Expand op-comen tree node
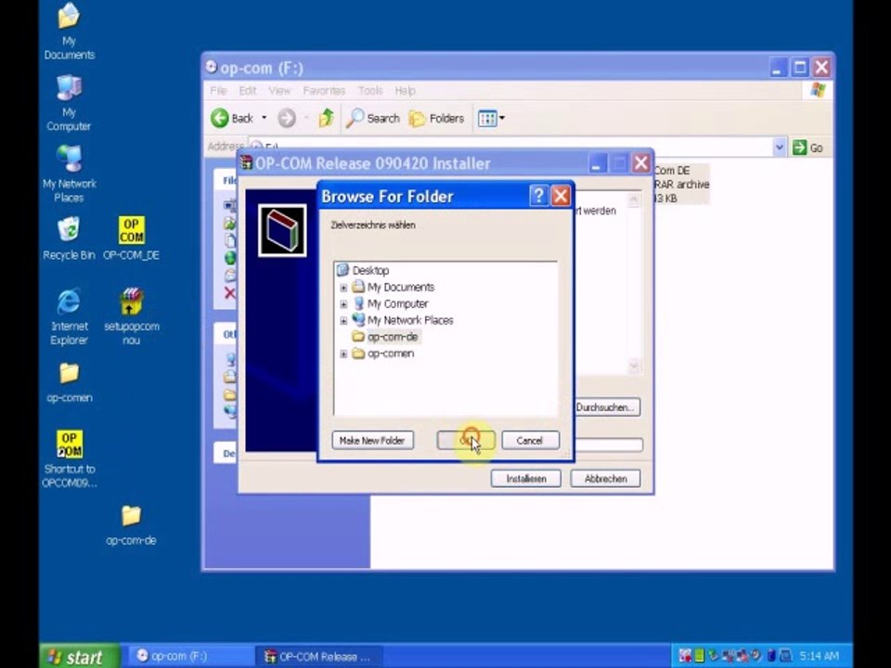 (x=343, y=353)
